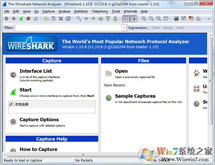The image size is (215, 165).
Task: Click the Start capture heading link
Action: pos(25,90)
